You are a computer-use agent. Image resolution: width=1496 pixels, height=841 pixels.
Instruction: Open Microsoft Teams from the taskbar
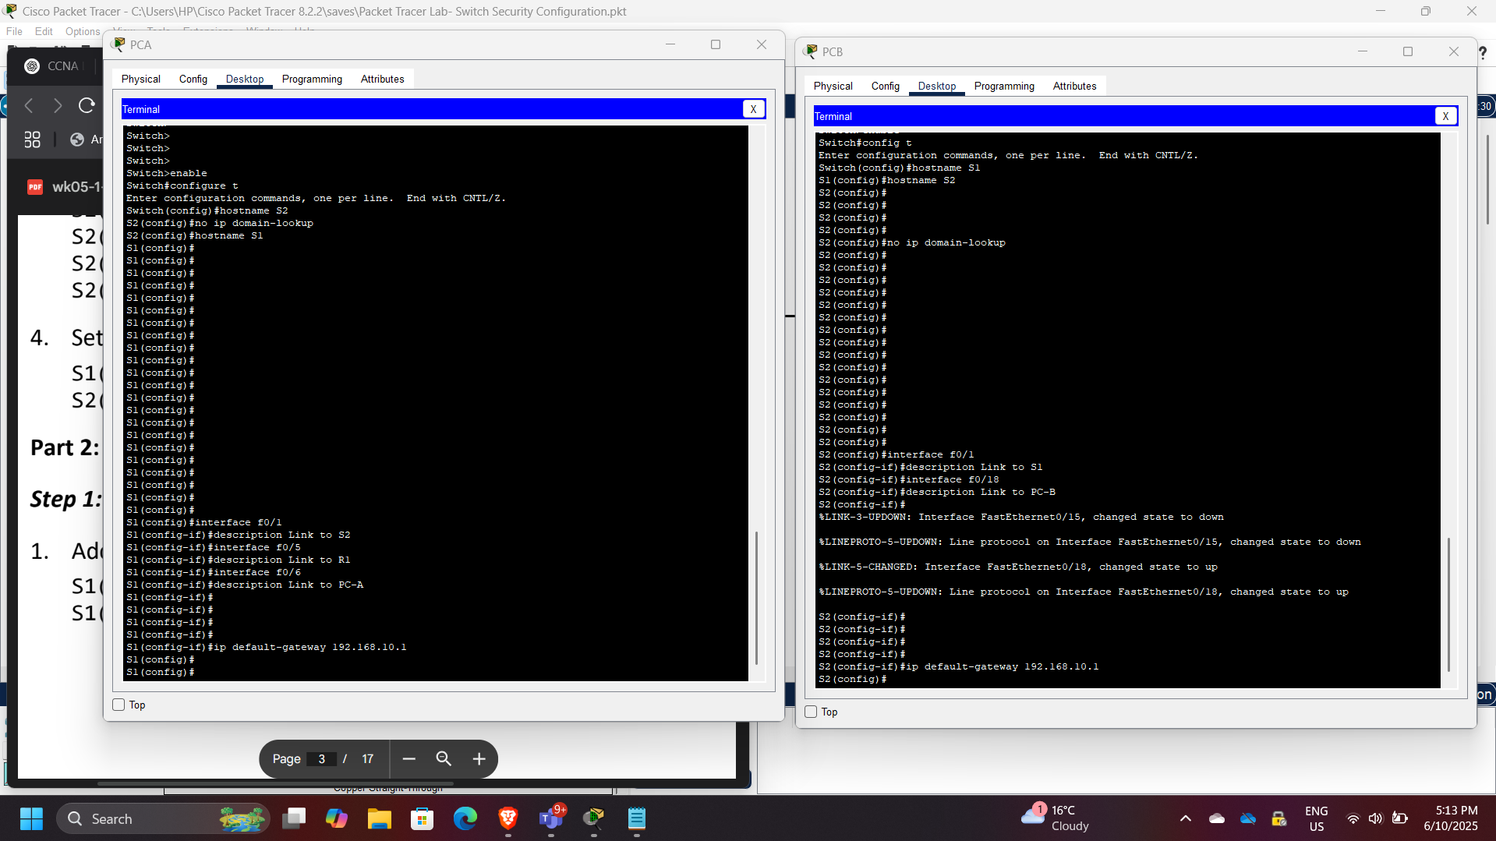[x=551, y=819]
